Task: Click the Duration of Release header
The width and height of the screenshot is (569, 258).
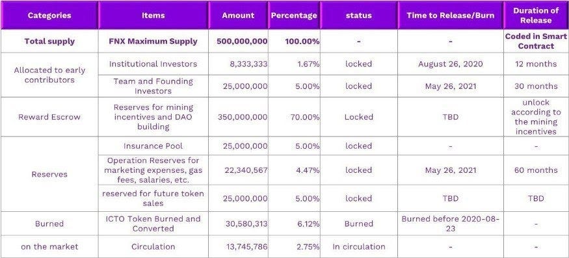Action: pyautogui.click(x=536, y=15)
